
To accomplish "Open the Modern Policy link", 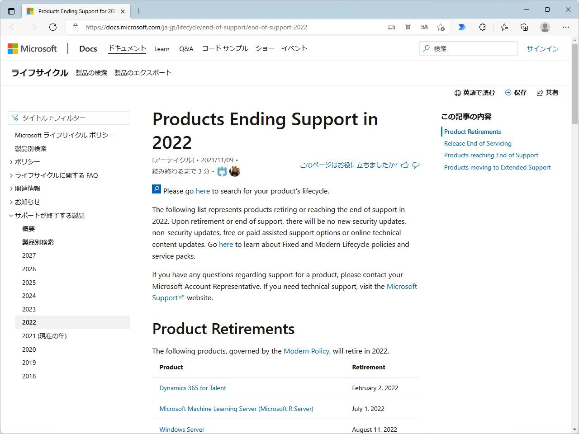I will pos(306,351).
